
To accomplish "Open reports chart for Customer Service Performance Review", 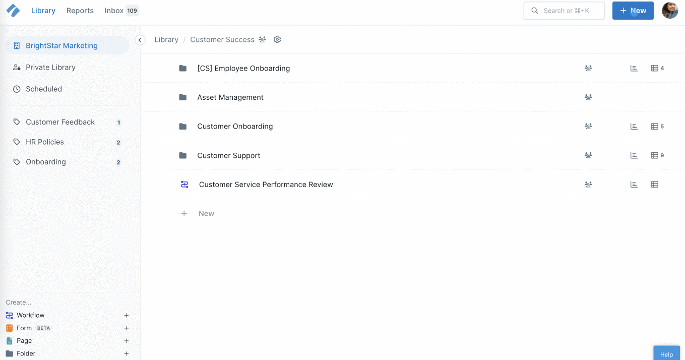I will 634,185.
